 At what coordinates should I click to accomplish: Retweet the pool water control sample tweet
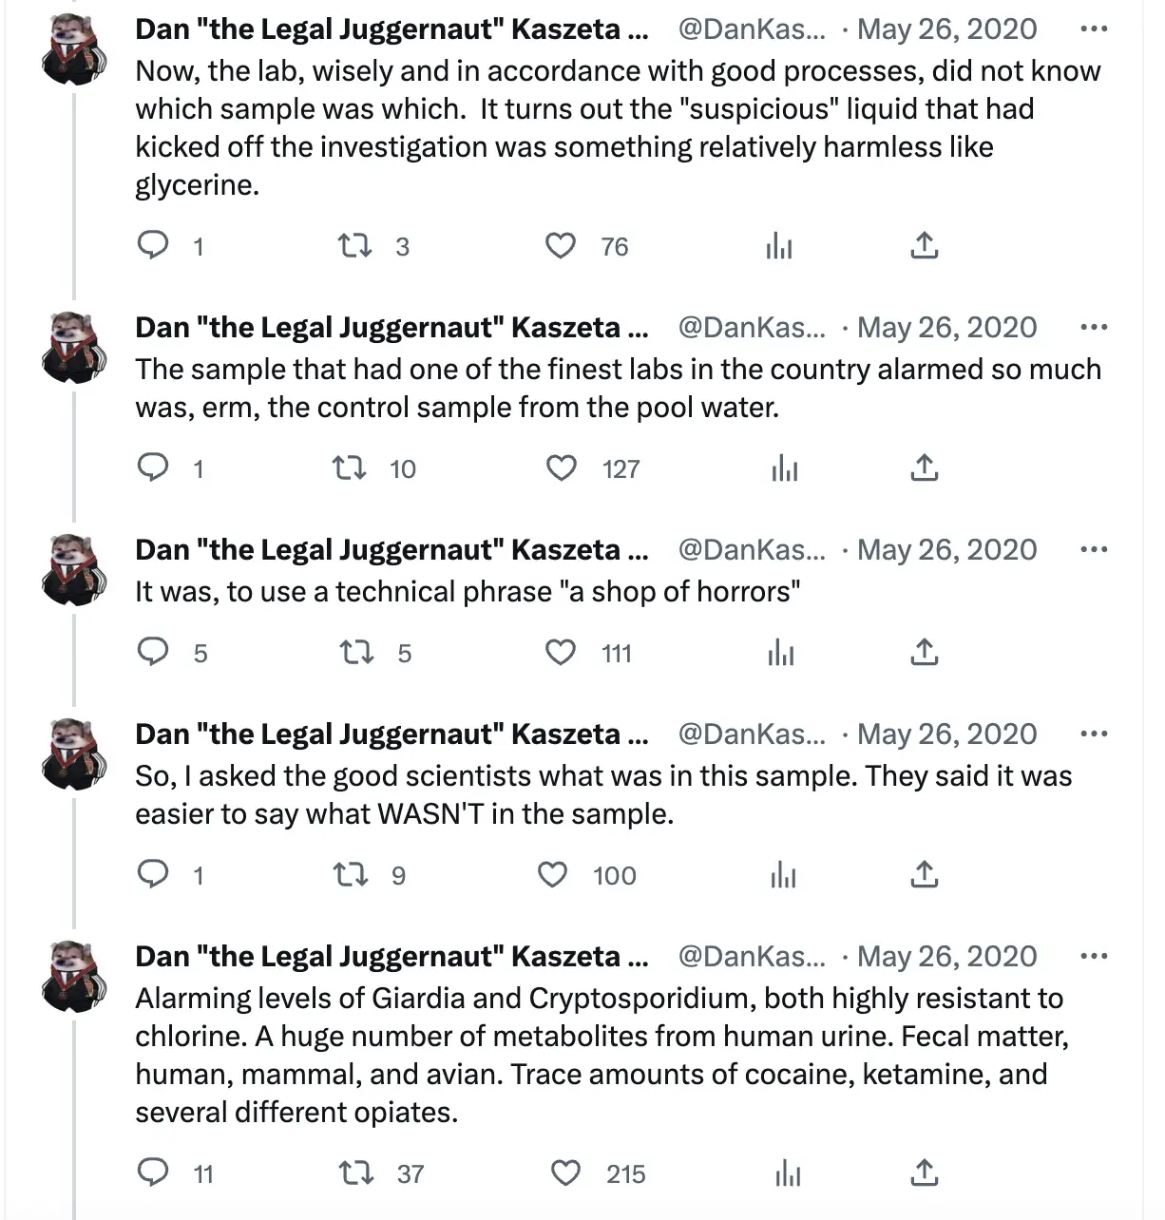[350, 468]
